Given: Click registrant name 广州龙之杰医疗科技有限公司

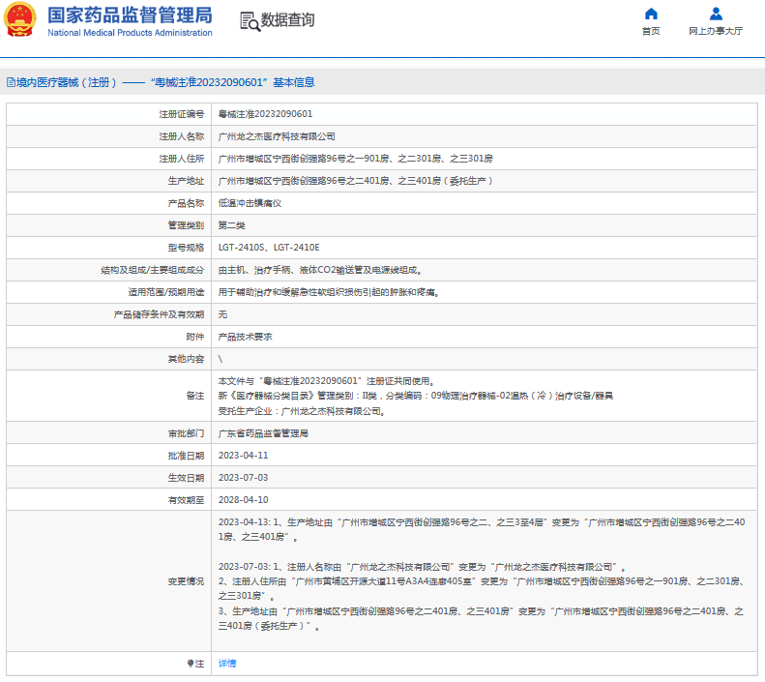Looking at the screenshot, I should pyautogui.click(x=277, y=136).
